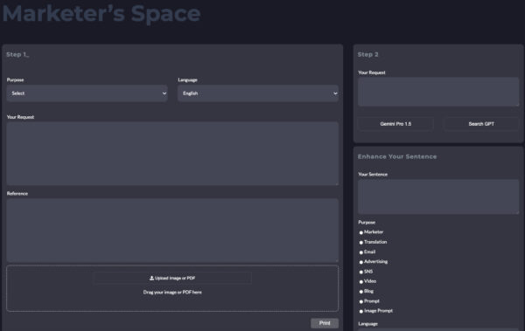Select the Email purpose radio button

360,252
